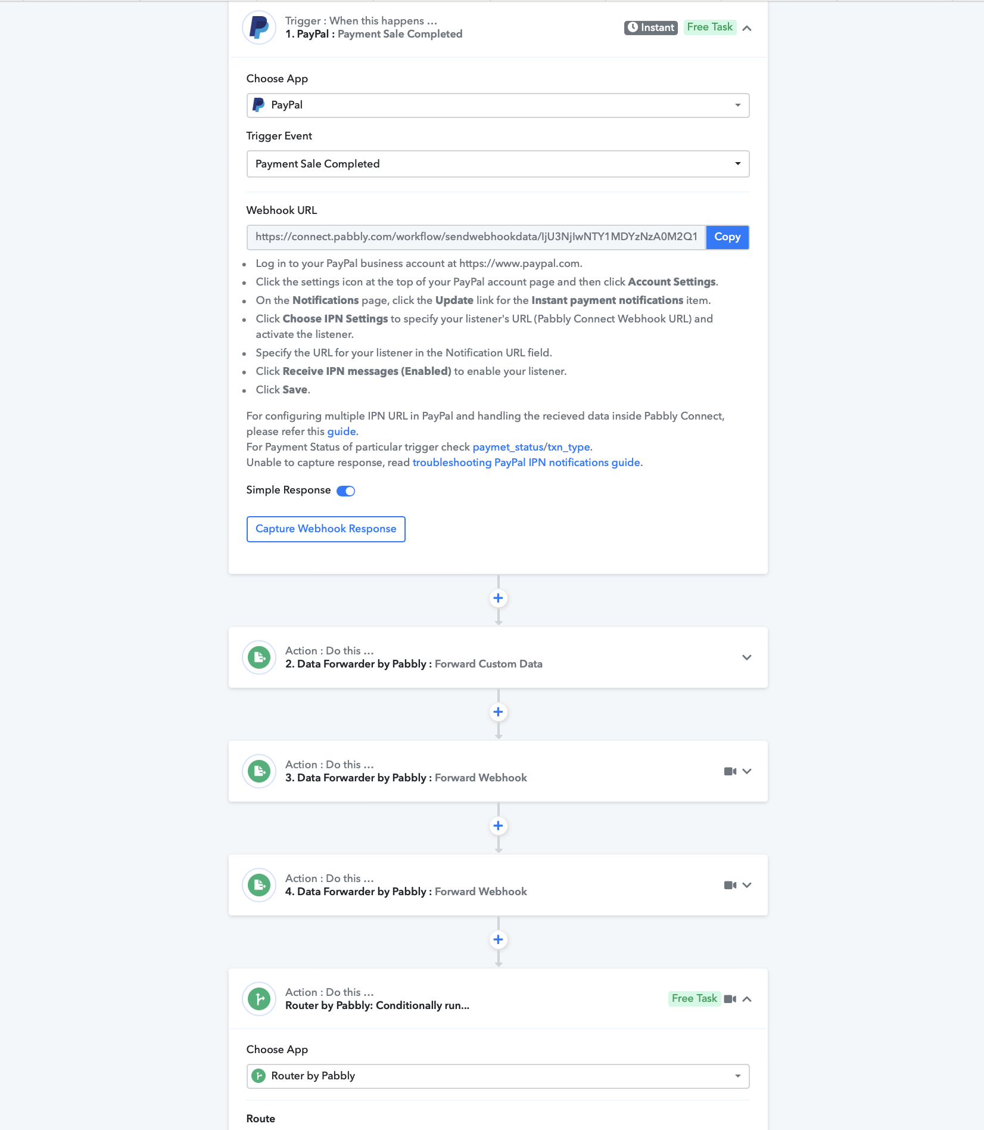
Task: Open troubleshooting PayPal IPN notifications guide link
Action: coord(527,462)
